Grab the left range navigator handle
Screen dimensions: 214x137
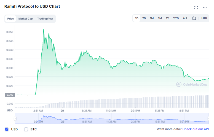click(x=15, y=119)
